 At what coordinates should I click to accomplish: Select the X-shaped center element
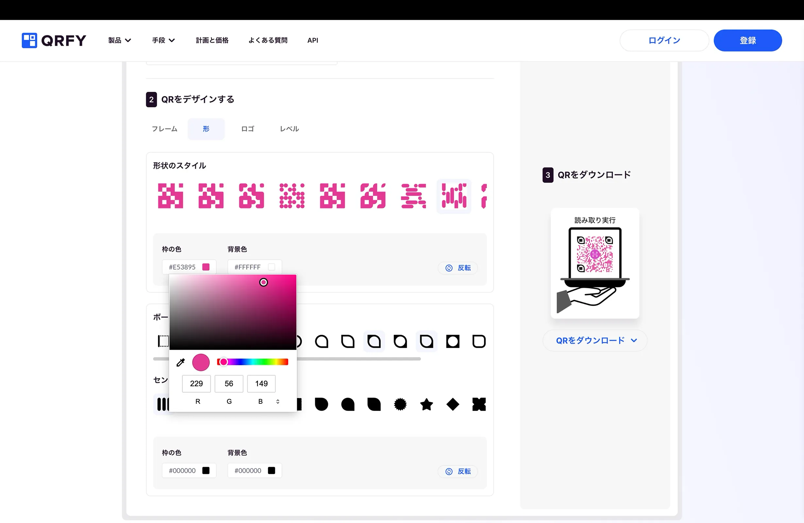[479, 404]
